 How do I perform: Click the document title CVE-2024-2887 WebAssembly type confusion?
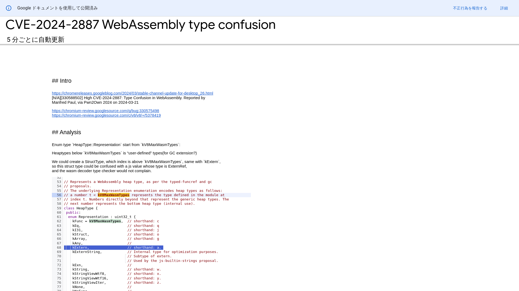click(x=141, y=25)
